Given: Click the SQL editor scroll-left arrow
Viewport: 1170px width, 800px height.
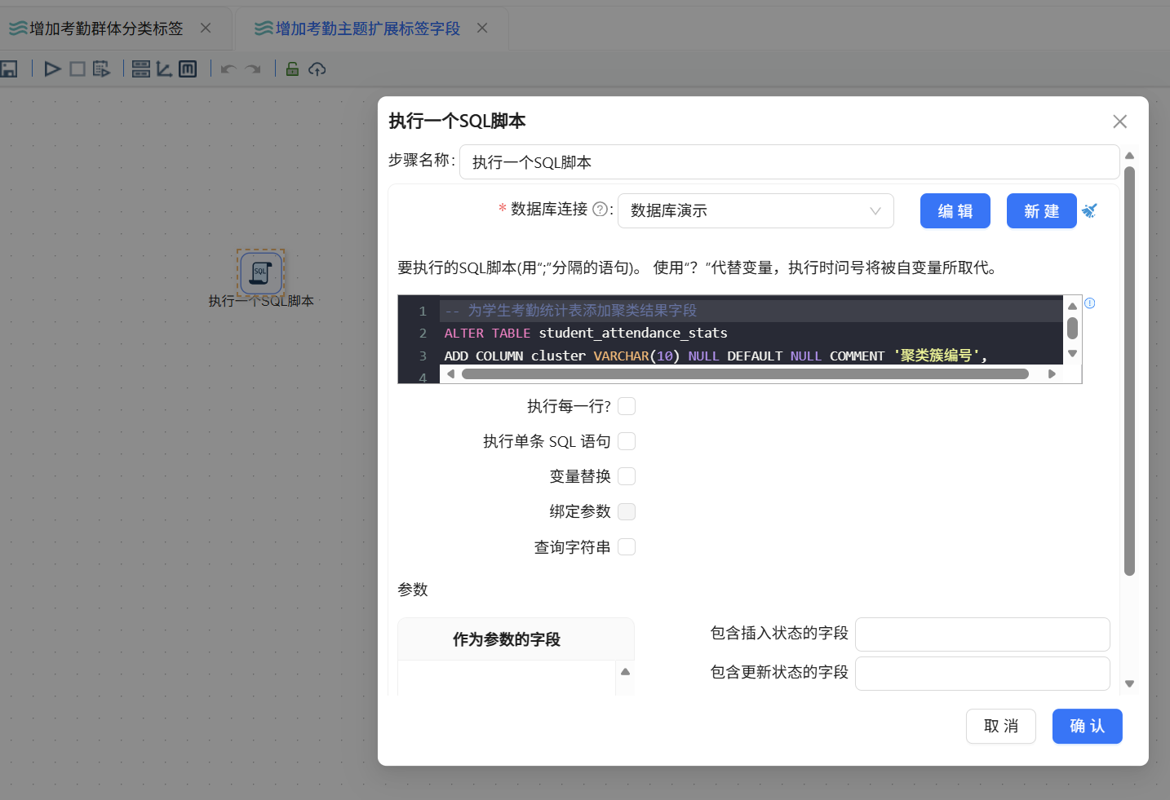Looking at the screenshot, I should click(450, 374).
